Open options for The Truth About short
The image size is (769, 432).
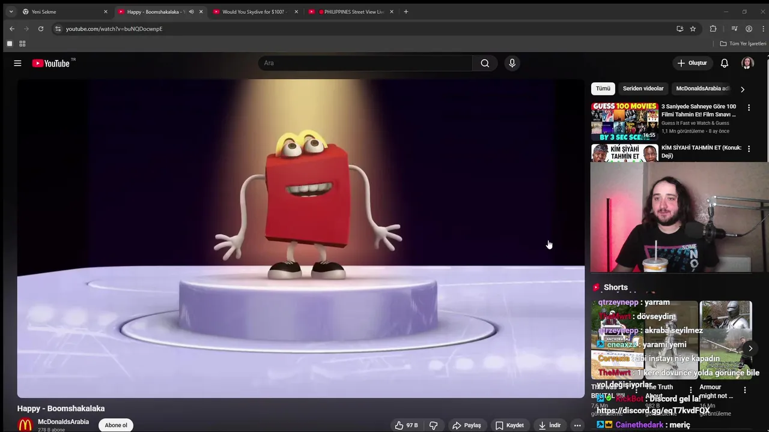690,390
